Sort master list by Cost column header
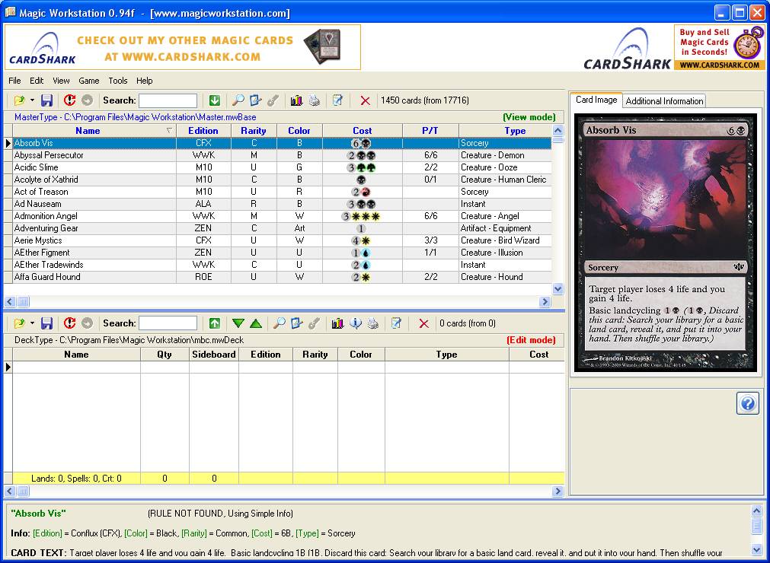This screenshot has width=770, height=563. coord(362,130)
